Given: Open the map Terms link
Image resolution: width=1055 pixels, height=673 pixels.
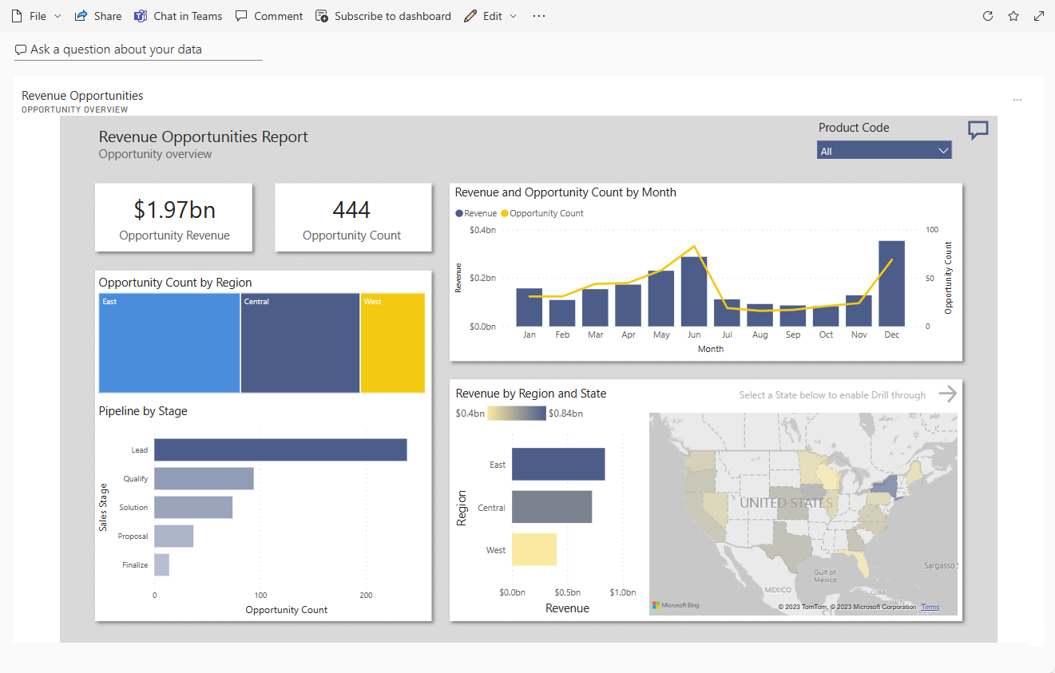Looking at the screenshot, I should tap(930, 607).
